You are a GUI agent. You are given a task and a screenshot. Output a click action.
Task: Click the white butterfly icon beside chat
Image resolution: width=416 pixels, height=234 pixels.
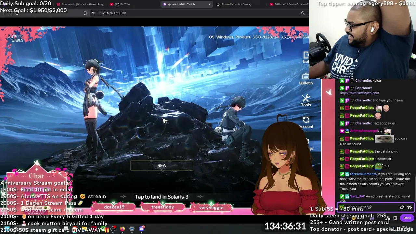coord(329,92)
